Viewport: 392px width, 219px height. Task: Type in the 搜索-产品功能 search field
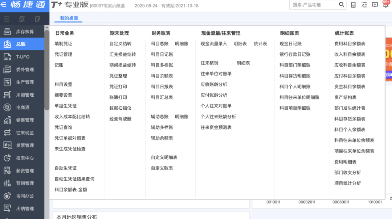point(314,5)
